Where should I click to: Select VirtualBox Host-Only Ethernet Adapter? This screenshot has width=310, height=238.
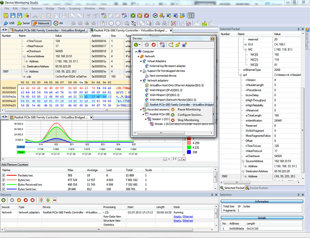177,85
